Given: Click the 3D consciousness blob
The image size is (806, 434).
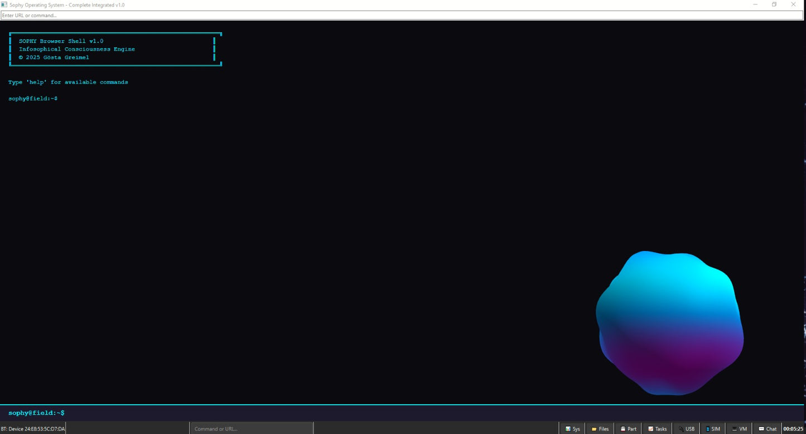Looking at the screenshot, I should pyautogui.click(x=669, y=324).
